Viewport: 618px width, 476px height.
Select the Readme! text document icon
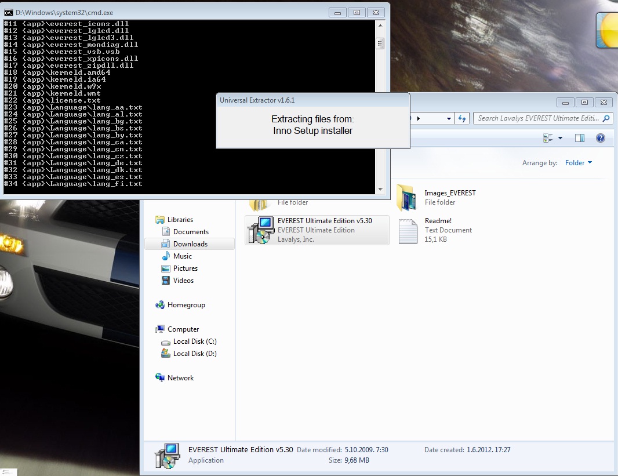[x=408, y=231]
